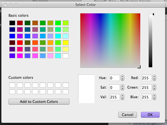Viewport: 167px width, 125px height.
Task: Choose the bright red basic color swatch
Action: tap(20, 43)
